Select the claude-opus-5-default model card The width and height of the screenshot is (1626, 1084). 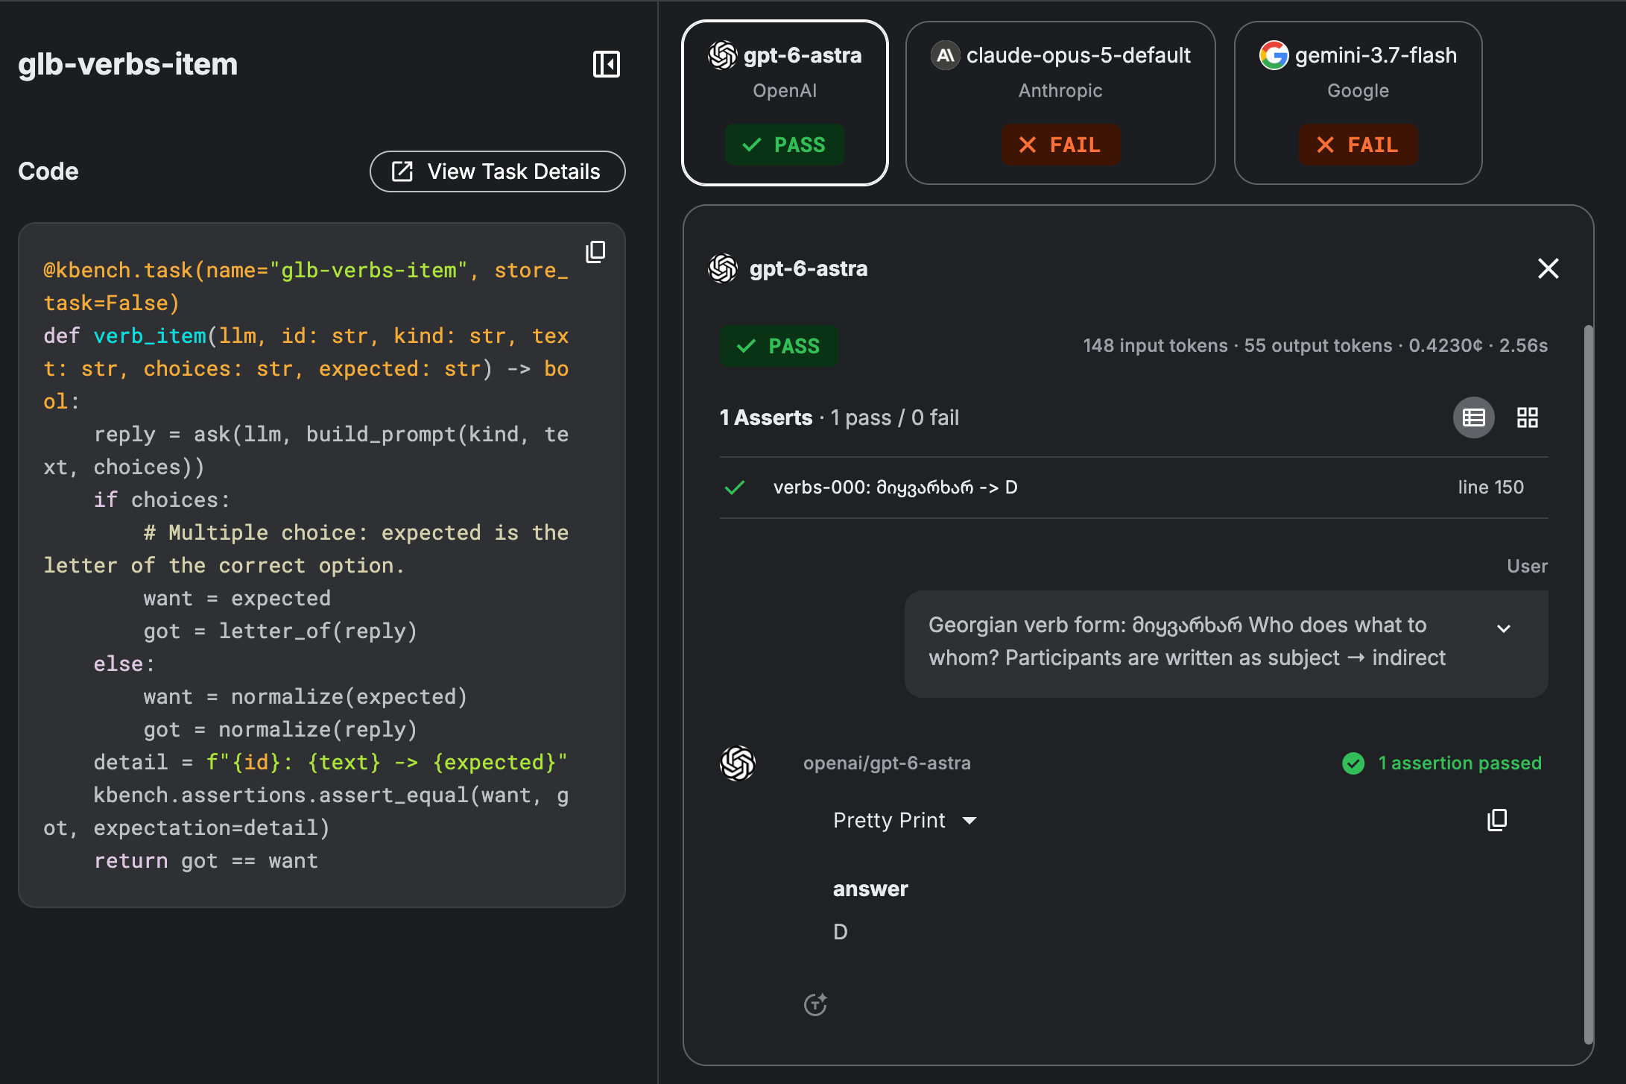coord(1060,103)
